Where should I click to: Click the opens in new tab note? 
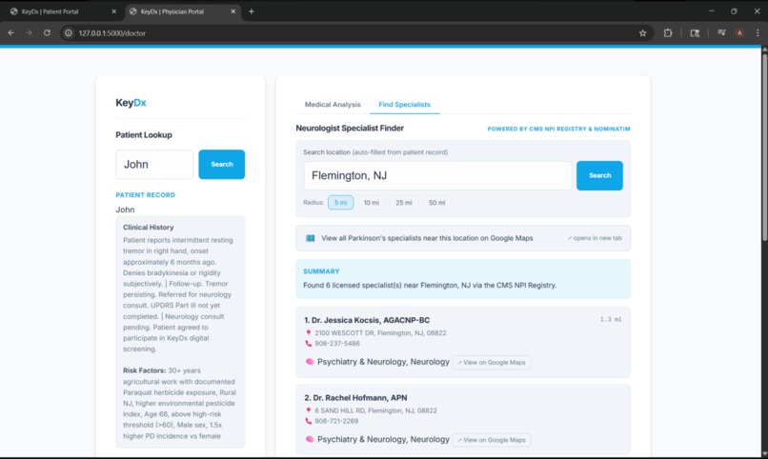pos(595,238)
